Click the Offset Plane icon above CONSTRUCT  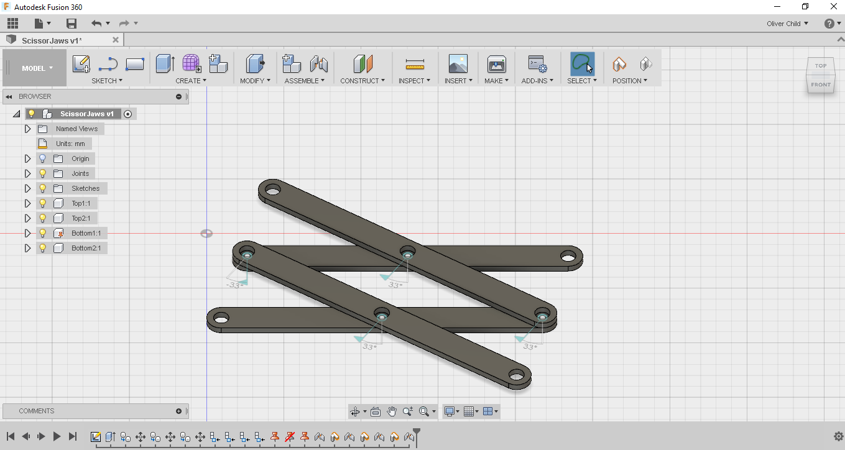coord(363,63)
